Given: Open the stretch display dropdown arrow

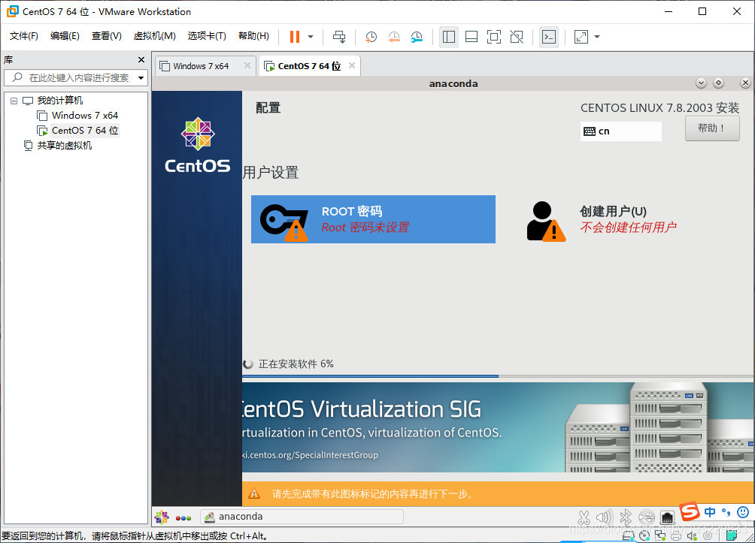Looking at the screenshot, I should coord(597,37).
